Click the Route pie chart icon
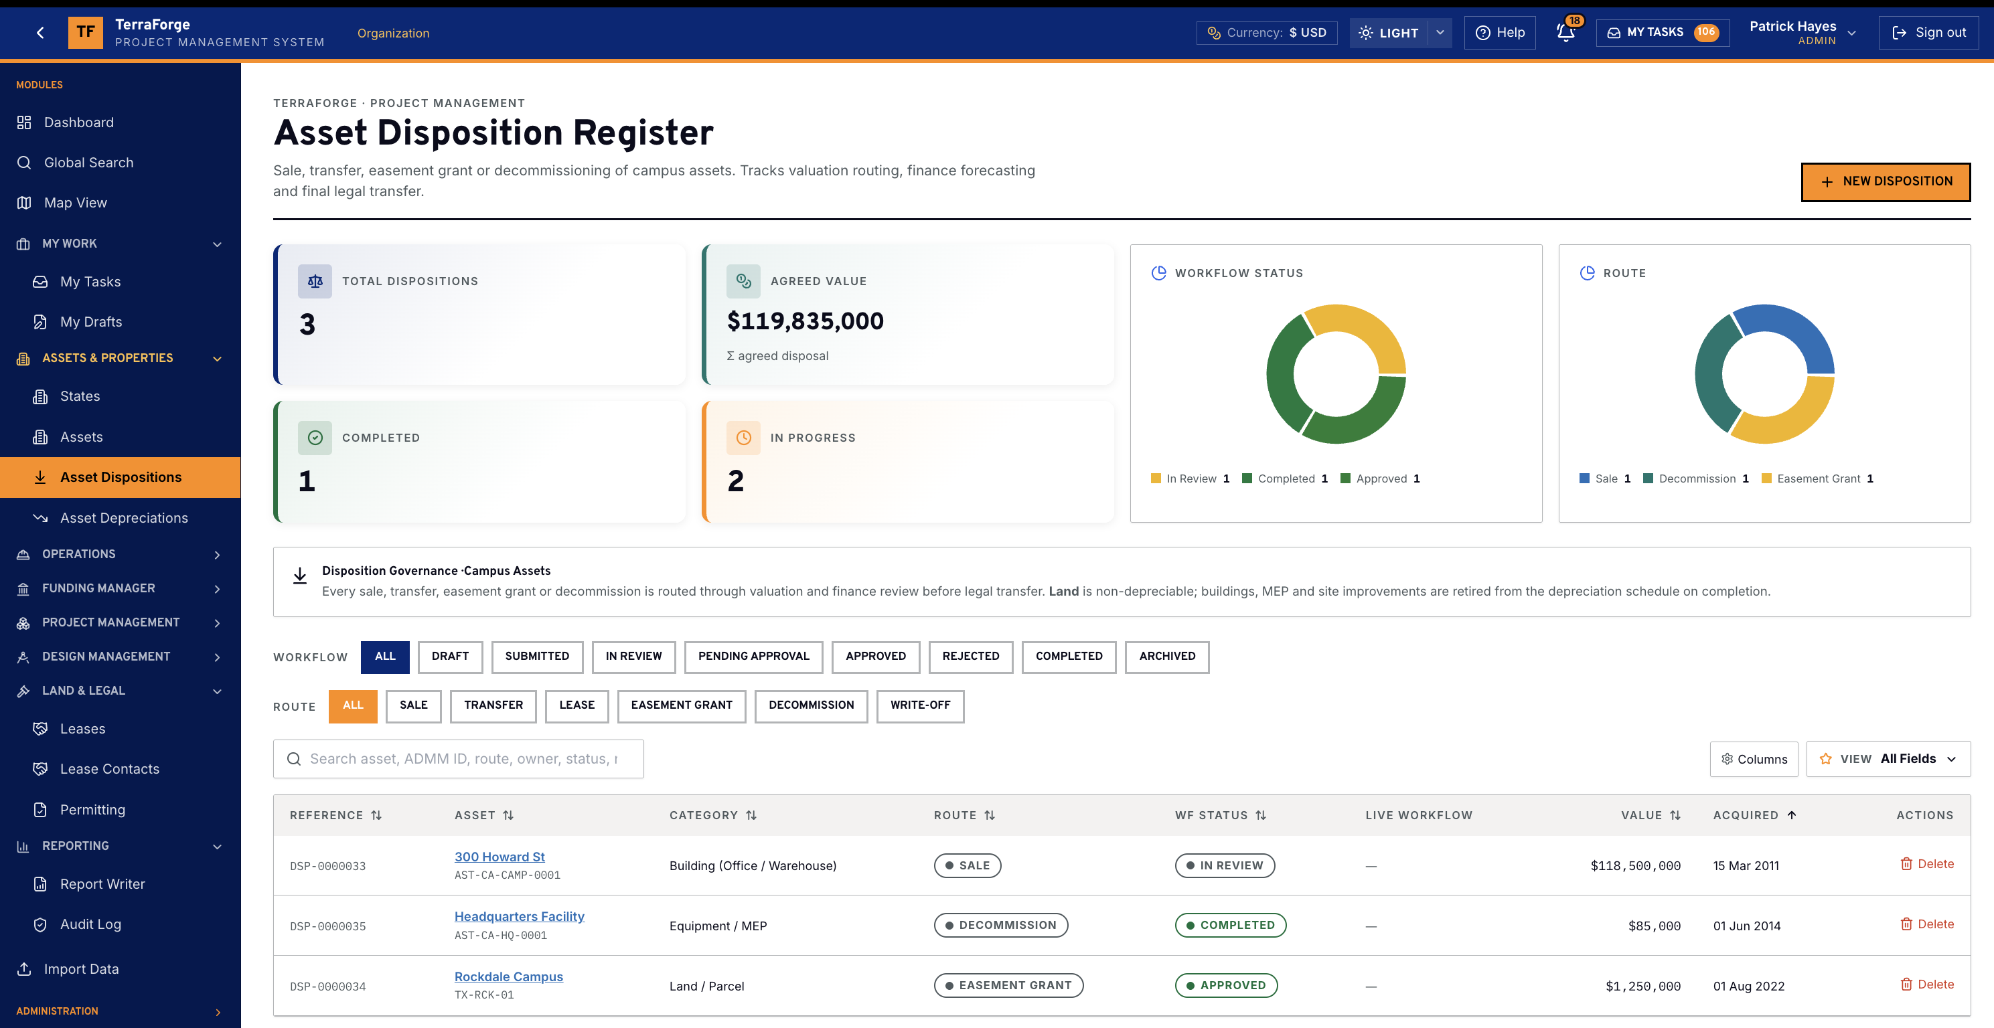The width and height of the screenshot is (1994, 1028). point(1587,273)
